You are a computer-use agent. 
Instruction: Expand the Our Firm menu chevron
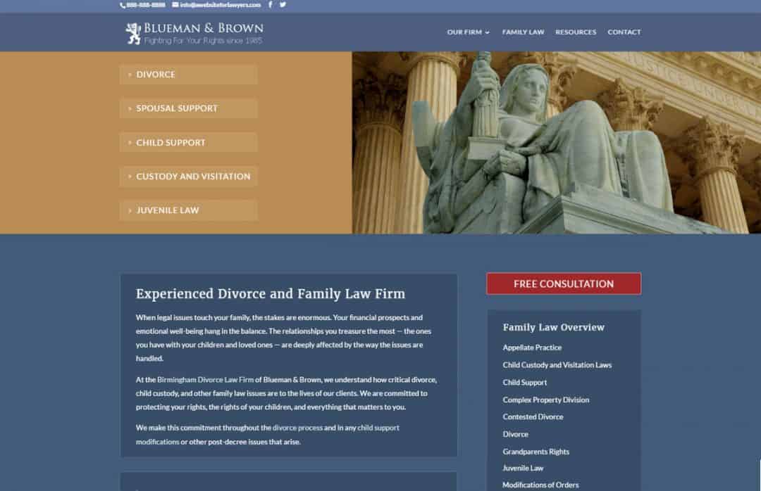pos(488,32)
